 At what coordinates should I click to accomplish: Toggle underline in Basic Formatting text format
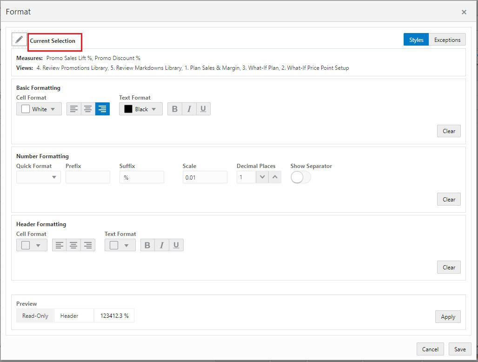[x=203, y=109]
